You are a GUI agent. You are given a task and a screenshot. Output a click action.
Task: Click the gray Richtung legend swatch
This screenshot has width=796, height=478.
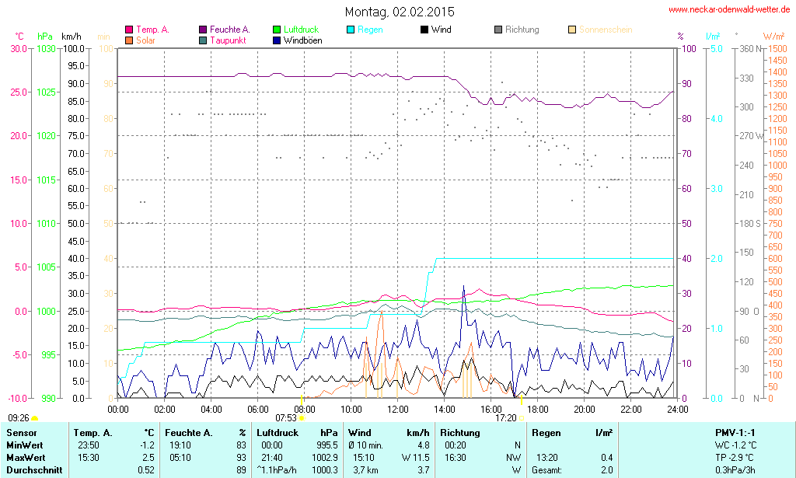click(498, 30)
